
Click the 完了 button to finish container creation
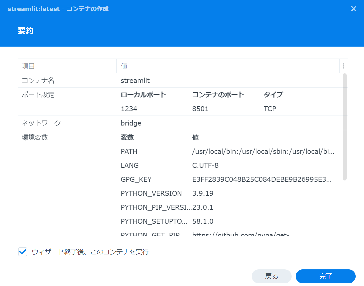click(325, 276)
